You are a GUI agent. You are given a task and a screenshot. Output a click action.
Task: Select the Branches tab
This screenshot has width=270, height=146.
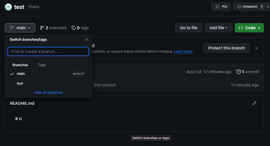(x=20, y=65)
